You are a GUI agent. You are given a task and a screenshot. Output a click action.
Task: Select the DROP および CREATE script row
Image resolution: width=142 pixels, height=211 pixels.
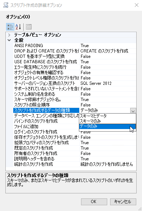pyautogui.click(x=46, y=51)
